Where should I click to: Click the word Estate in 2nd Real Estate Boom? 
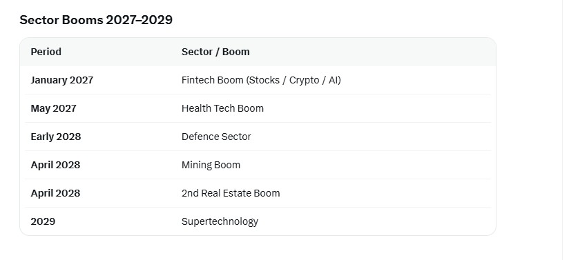coord(237,193)
